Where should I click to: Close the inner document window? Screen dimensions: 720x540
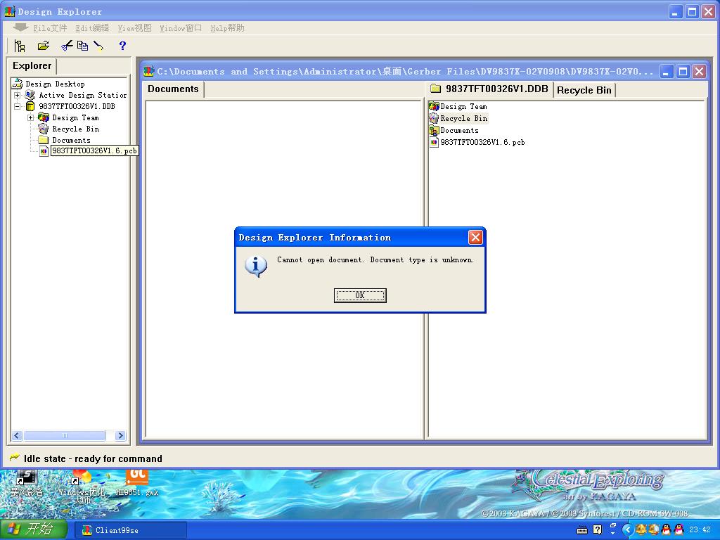tap(699, 71)
